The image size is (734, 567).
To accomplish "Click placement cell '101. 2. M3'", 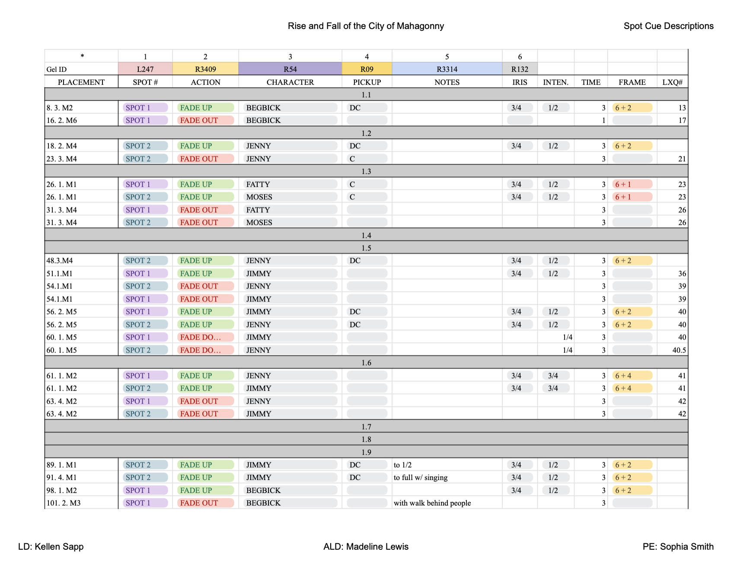I will coord(81,503).
